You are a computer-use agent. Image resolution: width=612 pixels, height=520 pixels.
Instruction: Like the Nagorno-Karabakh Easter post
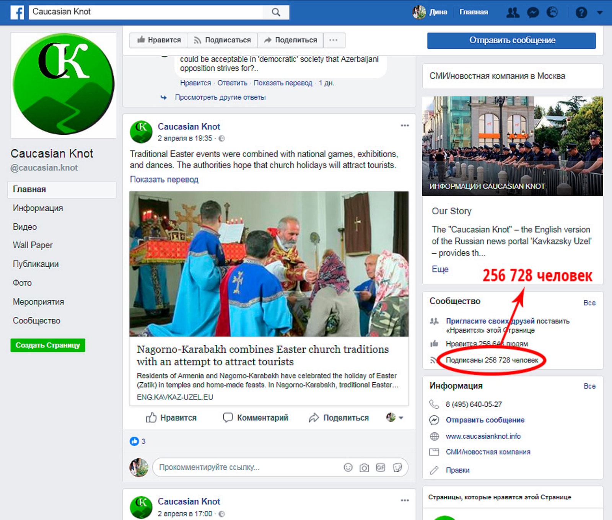point(171,417)
